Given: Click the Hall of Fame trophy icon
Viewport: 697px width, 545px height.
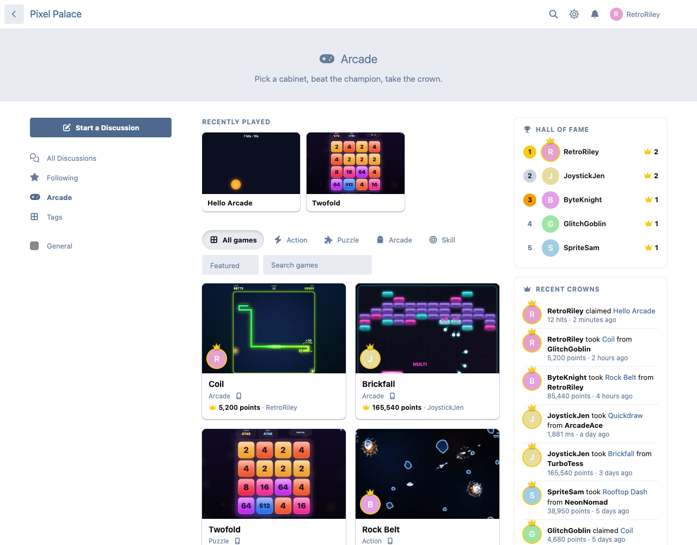Looking at the screenshot, I should pos(527,130).
